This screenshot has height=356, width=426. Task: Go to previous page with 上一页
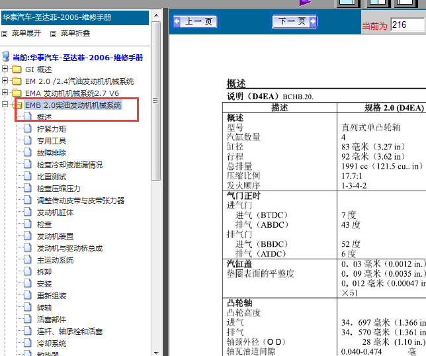[x=195, y=21]
